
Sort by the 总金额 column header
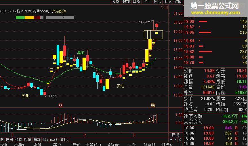(x=150, y=145)
